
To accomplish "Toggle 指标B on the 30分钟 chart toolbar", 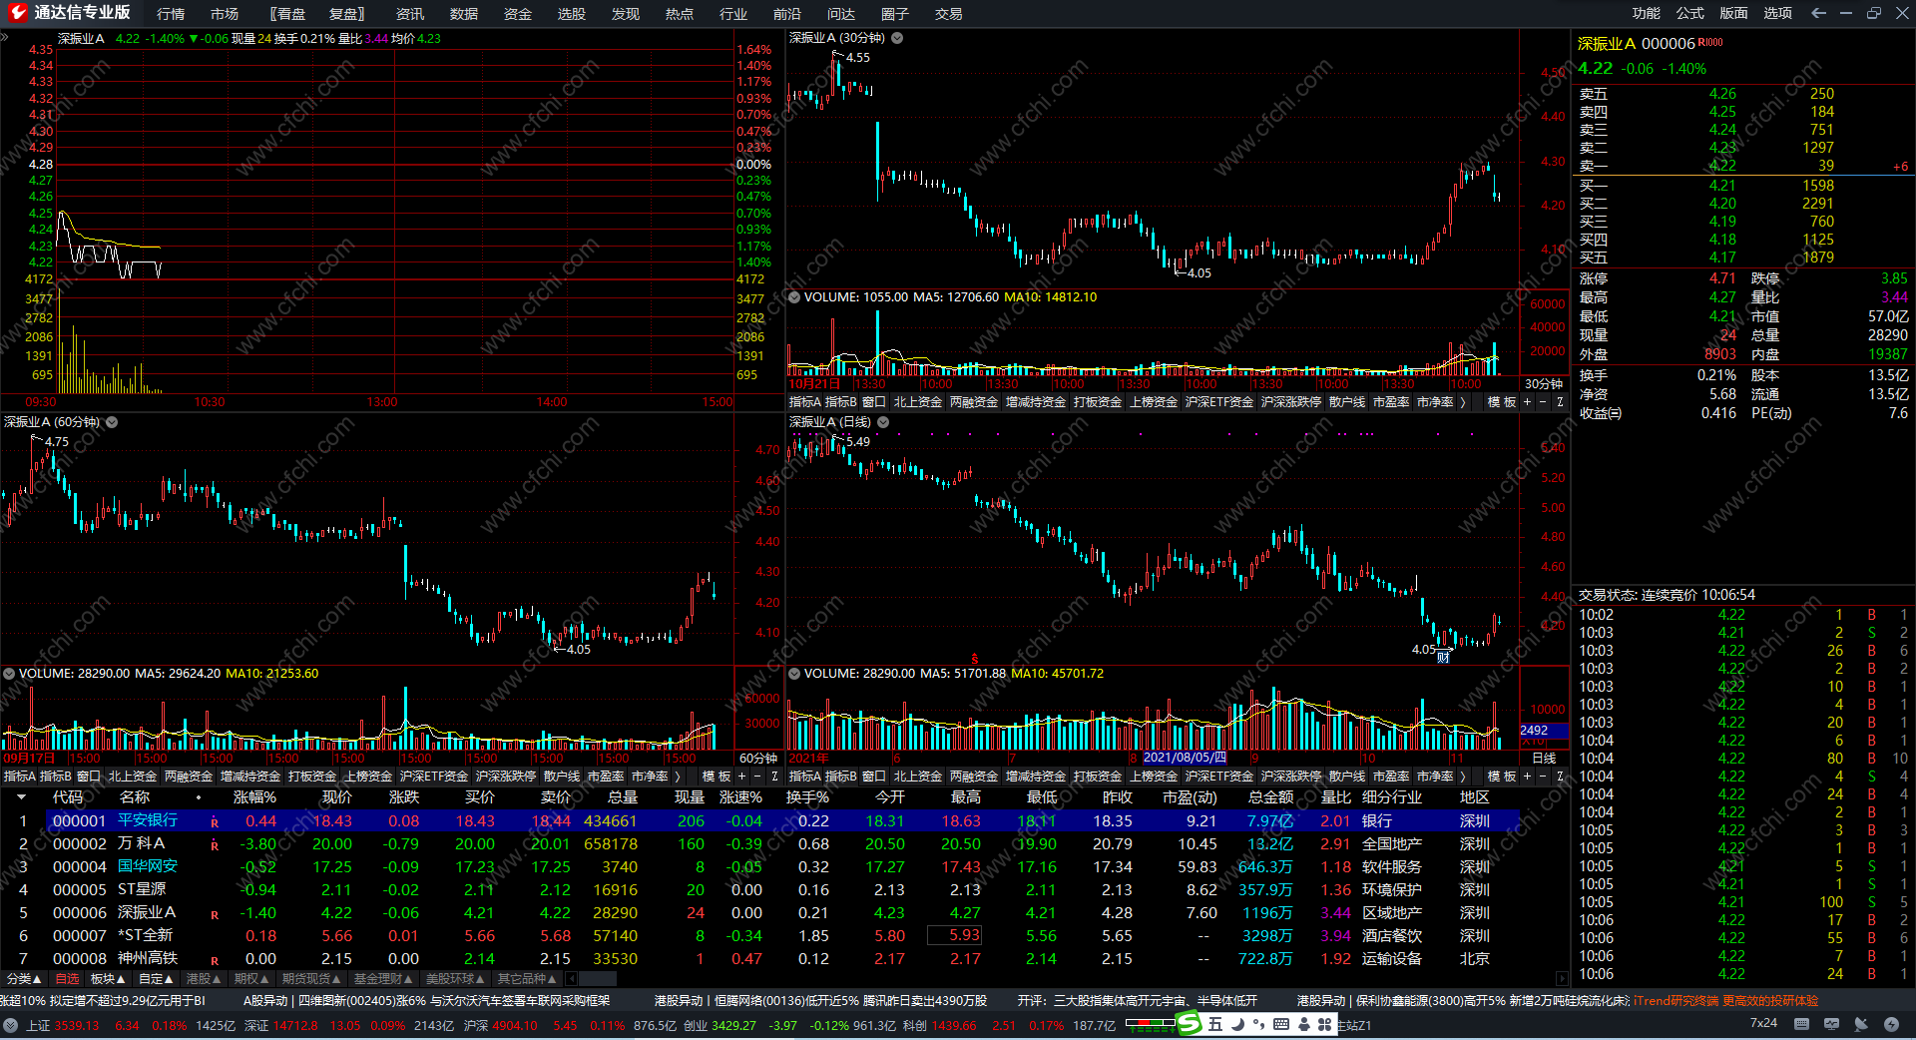I will (841, 402).
